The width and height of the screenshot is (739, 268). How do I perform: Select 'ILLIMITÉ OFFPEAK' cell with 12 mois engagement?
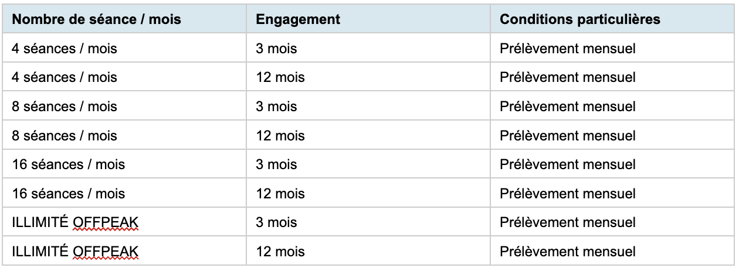[125, 252]
